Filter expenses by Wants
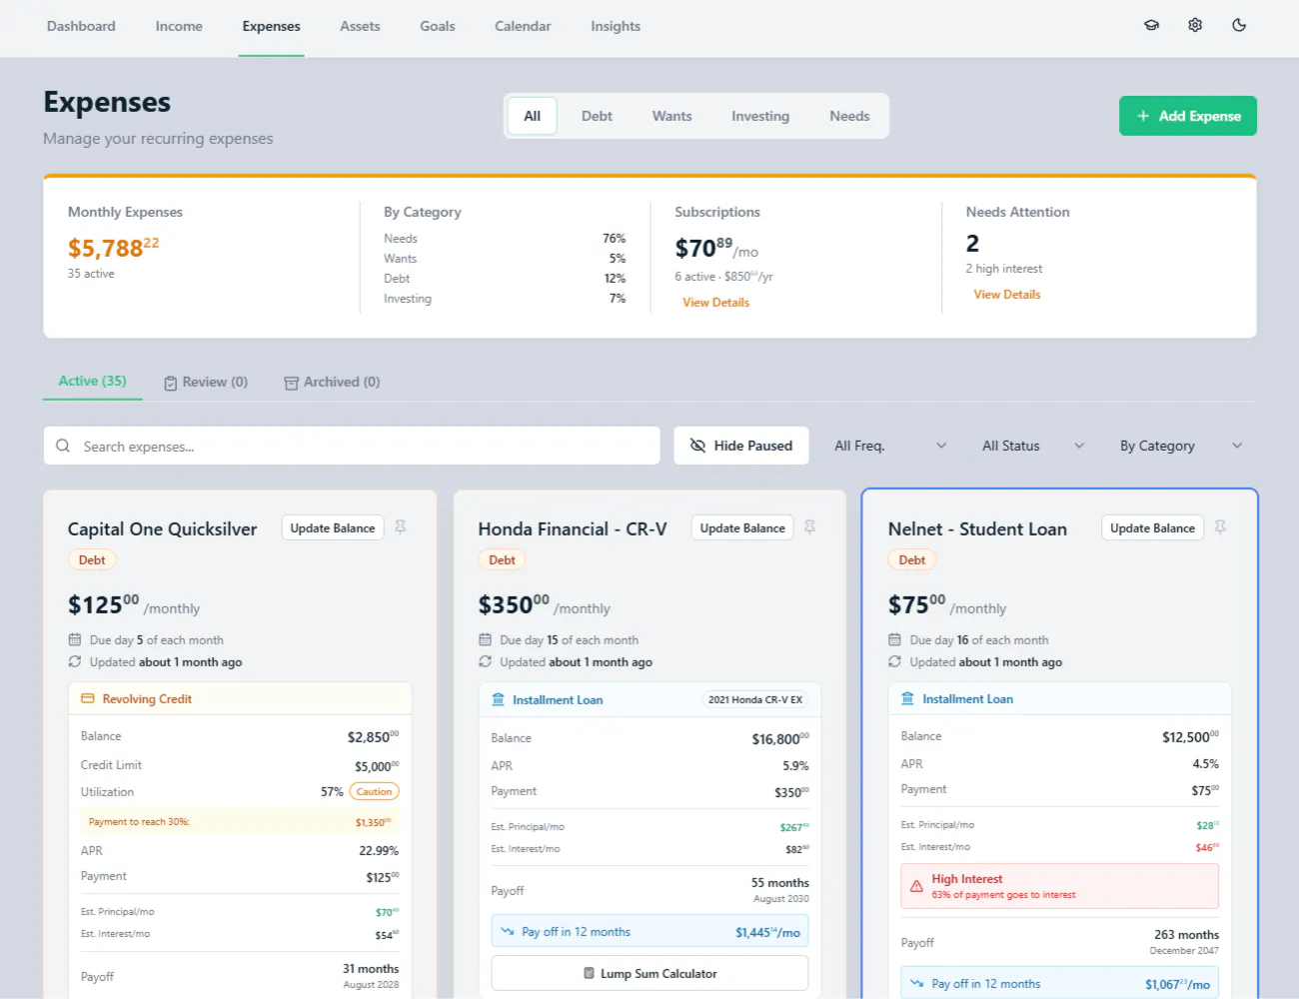Viewport: 1299px width, 999px height. tap(671, 116)
